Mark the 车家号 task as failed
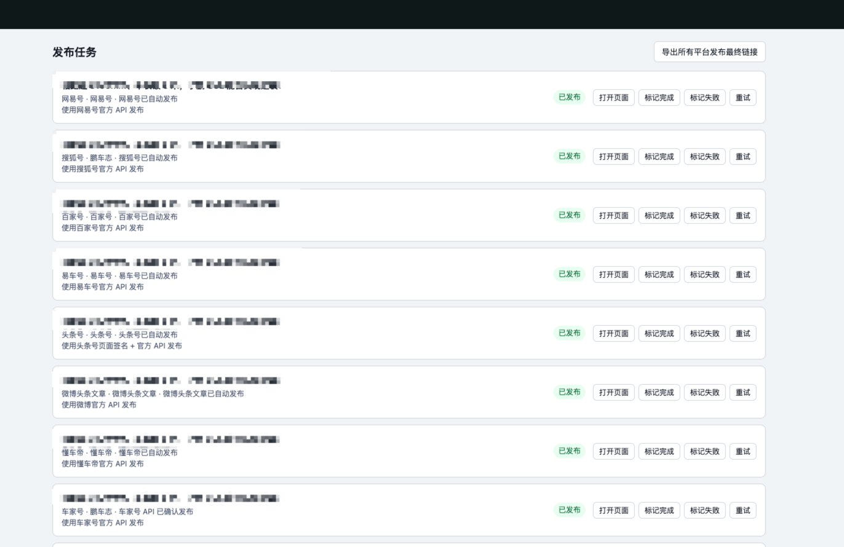844x547 pixels. click(704, 511)
